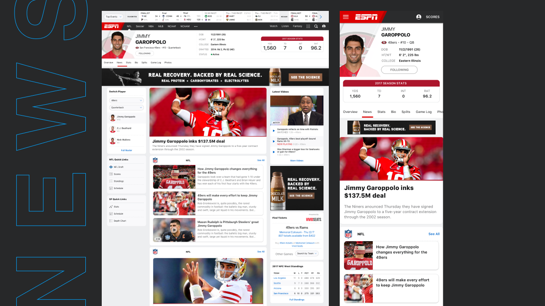This screenshot has height=306, width=545.
Task: Click ESPN logo in desktop navigation bar
Action: pyautogui.click(x=112, y=26)
